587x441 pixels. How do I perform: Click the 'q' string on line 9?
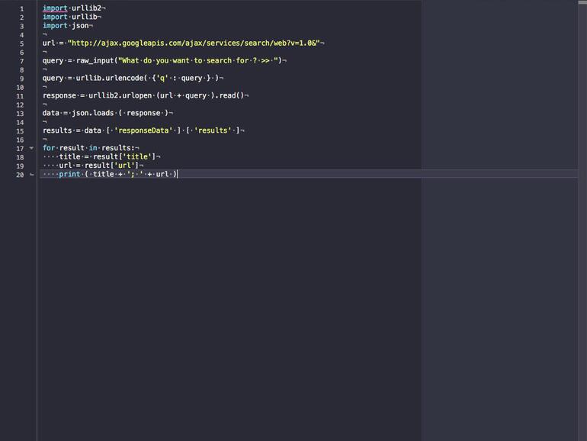coord(162,78)
